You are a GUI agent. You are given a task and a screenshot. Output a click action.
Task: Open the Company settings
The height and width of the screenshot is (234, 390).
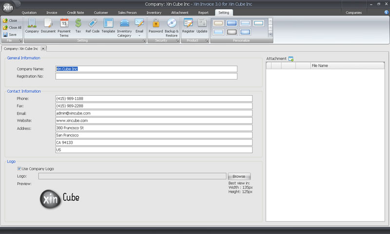(32, 26)
